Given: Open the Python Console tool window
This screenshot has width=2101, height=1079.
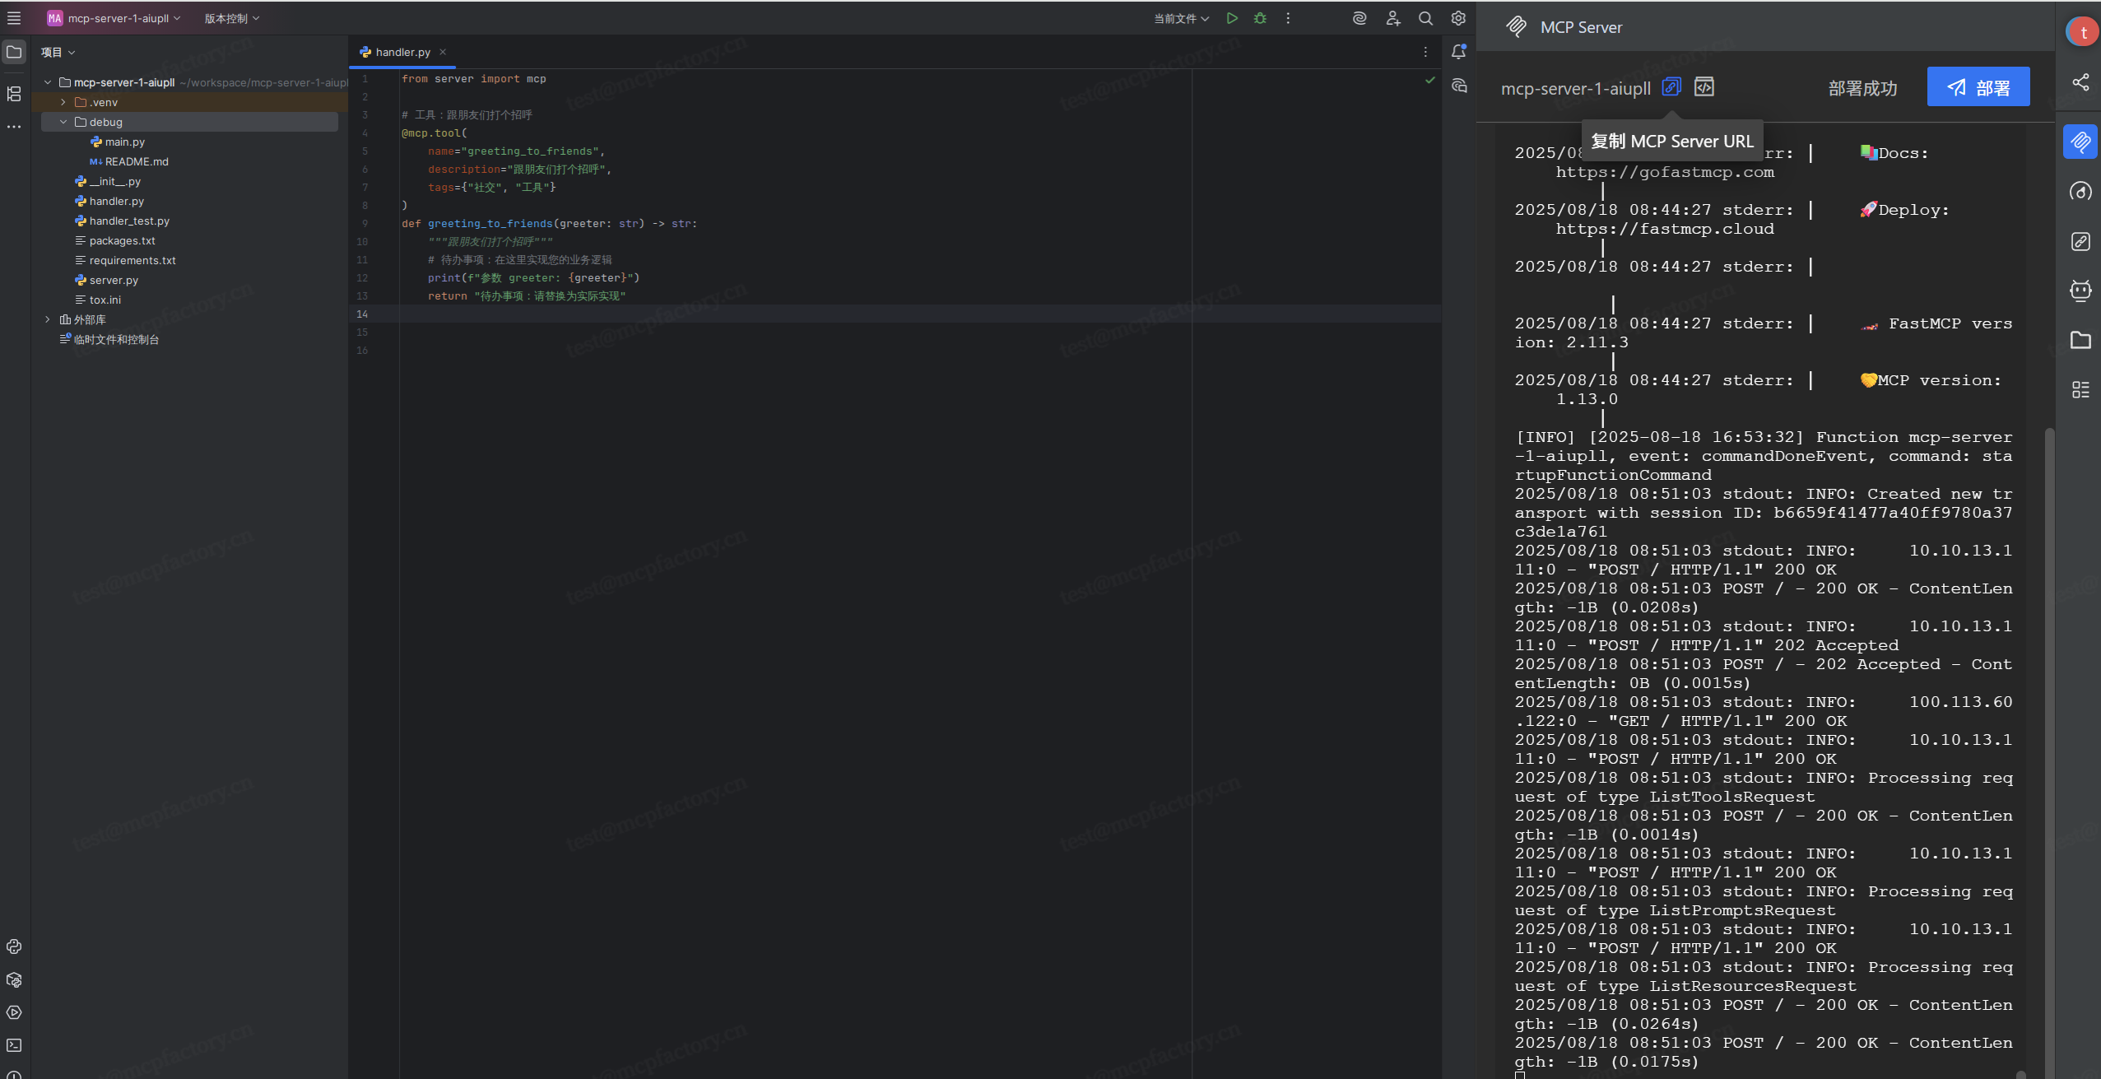Looking at the screenshot, I should pos(14,946).
